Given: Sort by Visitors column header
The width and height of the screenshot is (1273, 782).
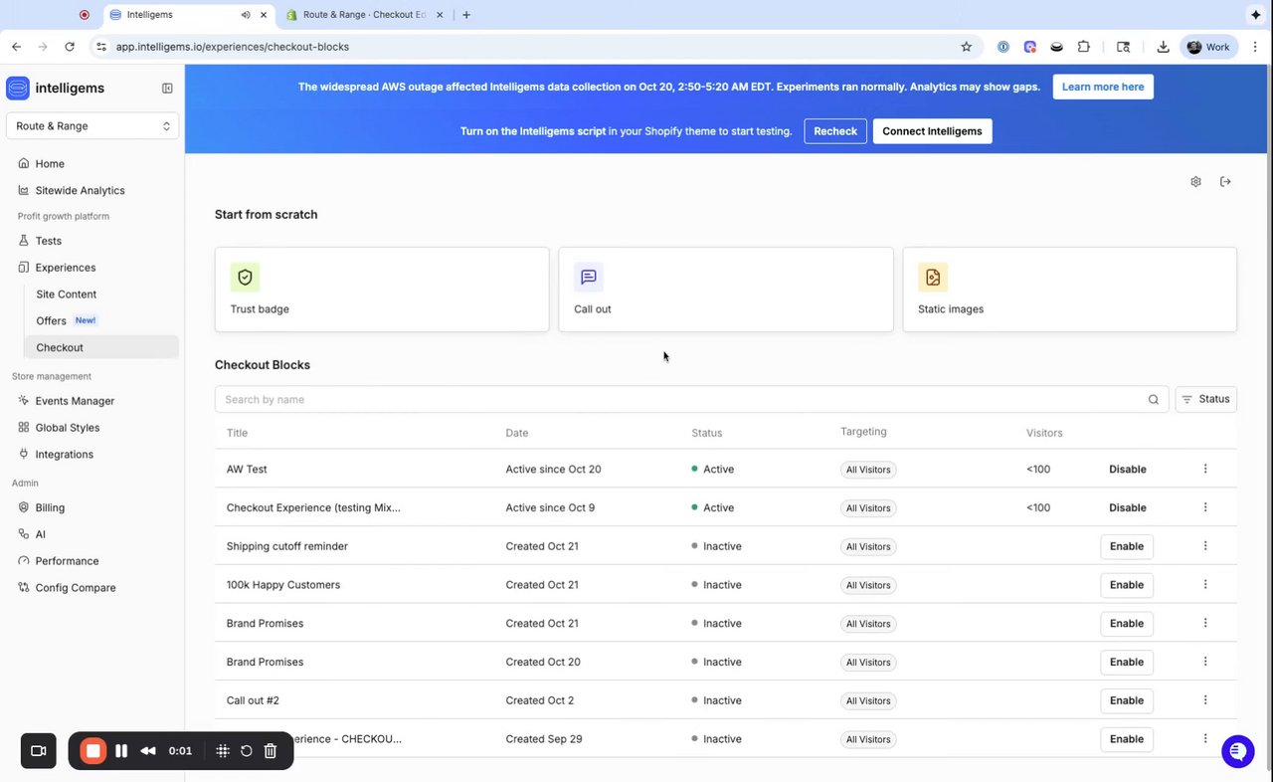Looking at the screenshot, I should [x=1044, y=433].
